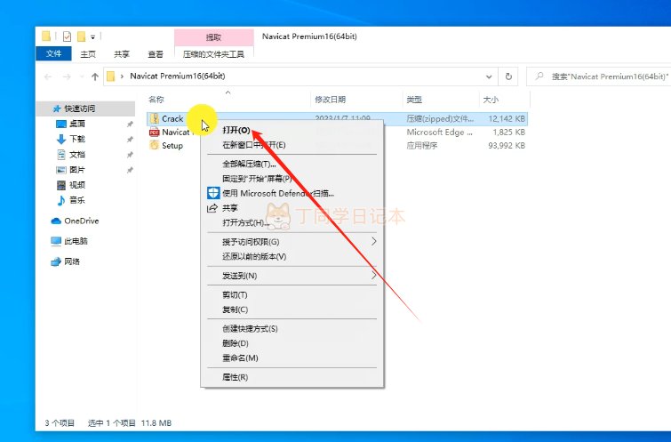Expand the 发送到(N) submenu

coord(240,276)
